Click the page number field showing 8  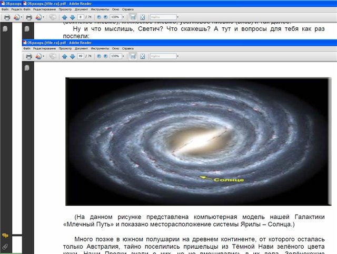point(81,17)
